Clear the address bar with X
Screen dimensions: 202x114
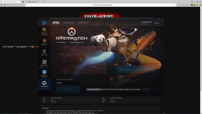[175, 5]
